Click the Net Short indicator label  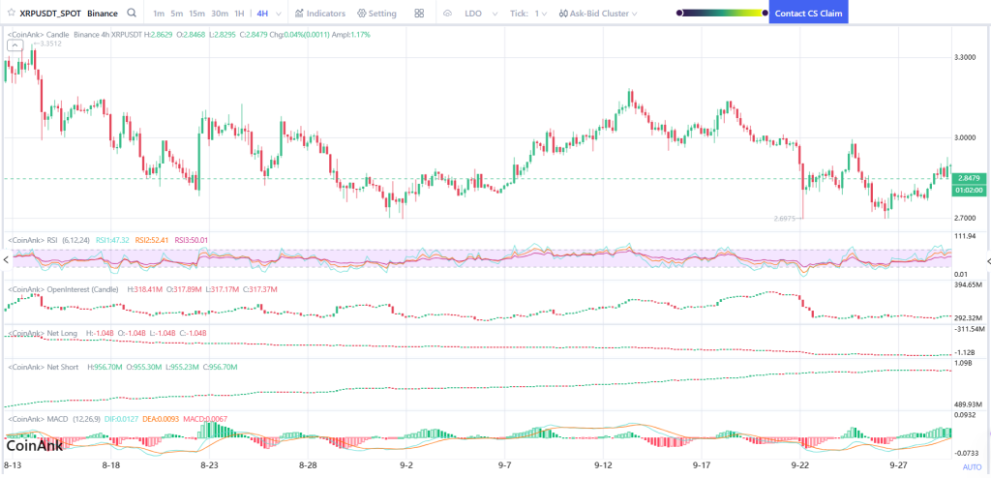[42, 367]
